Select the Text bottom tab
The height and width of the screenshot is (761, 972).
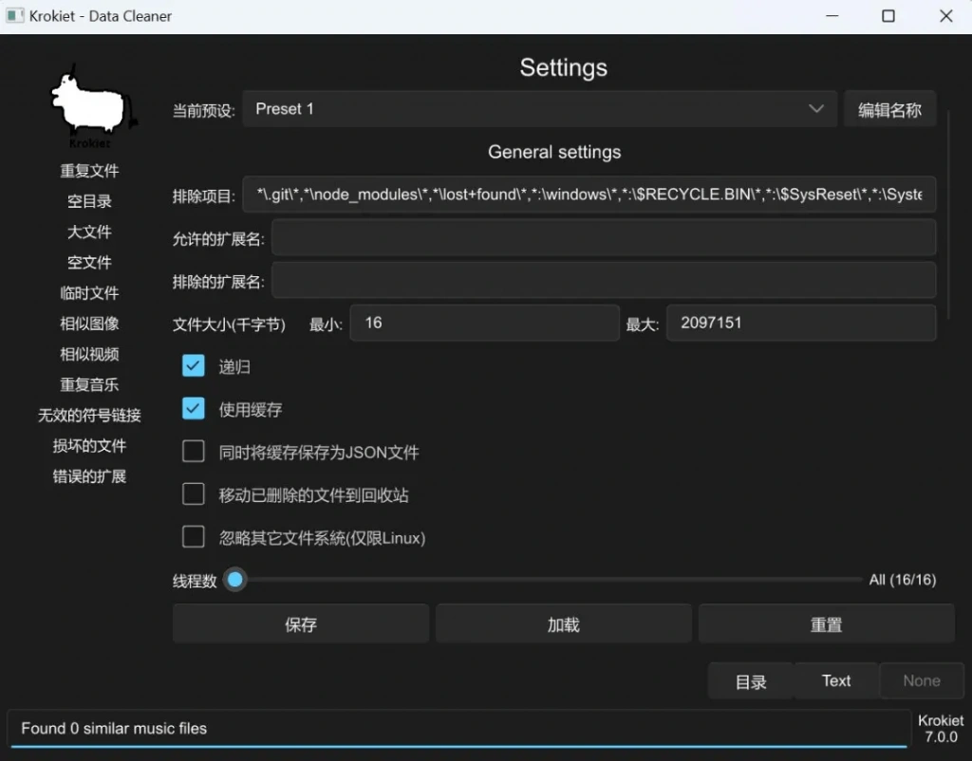coord(836,681)
